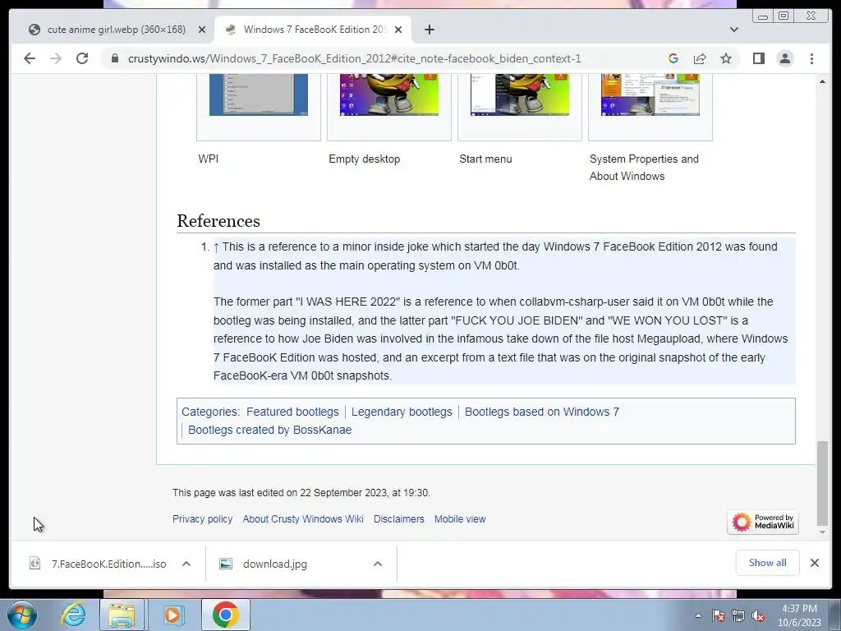The width and height of the screenshot is (841, 631).
Task: Open the Start menu gallery thumbnail
Action: (x=520, y=94)
